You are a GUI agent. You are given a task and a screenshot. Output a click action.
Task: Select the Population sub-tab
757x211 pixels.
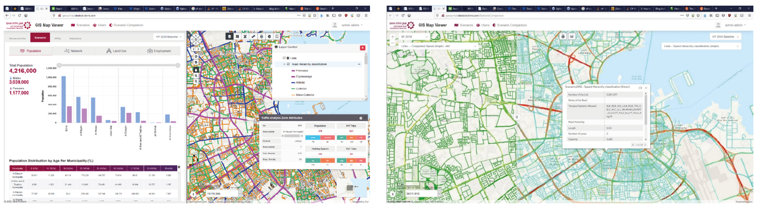30,51
